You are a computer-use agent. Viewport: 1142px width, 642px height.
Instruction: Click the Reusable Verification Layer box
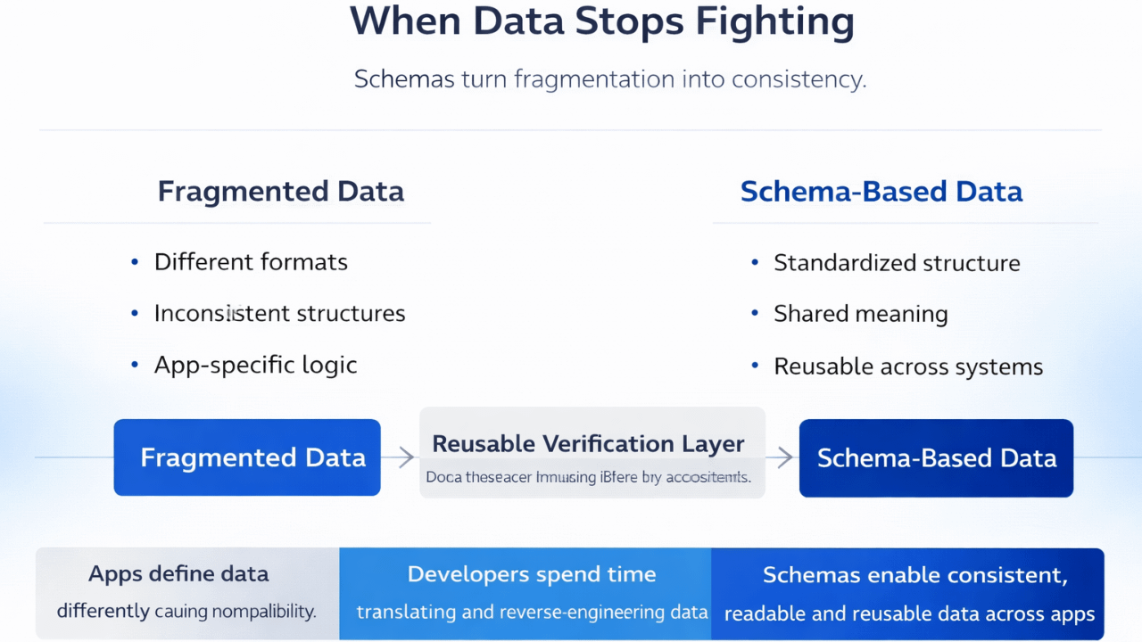tap(592, 452)
